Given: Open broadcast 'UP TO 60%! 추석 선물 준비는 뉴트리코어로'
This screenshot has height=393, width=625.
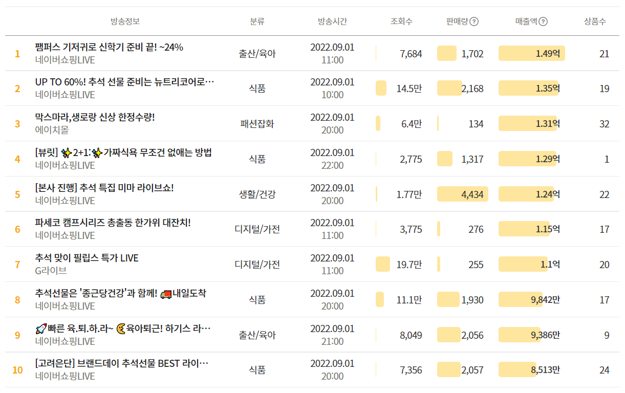Looking at the screenshot, I should [x=124, y=82].
